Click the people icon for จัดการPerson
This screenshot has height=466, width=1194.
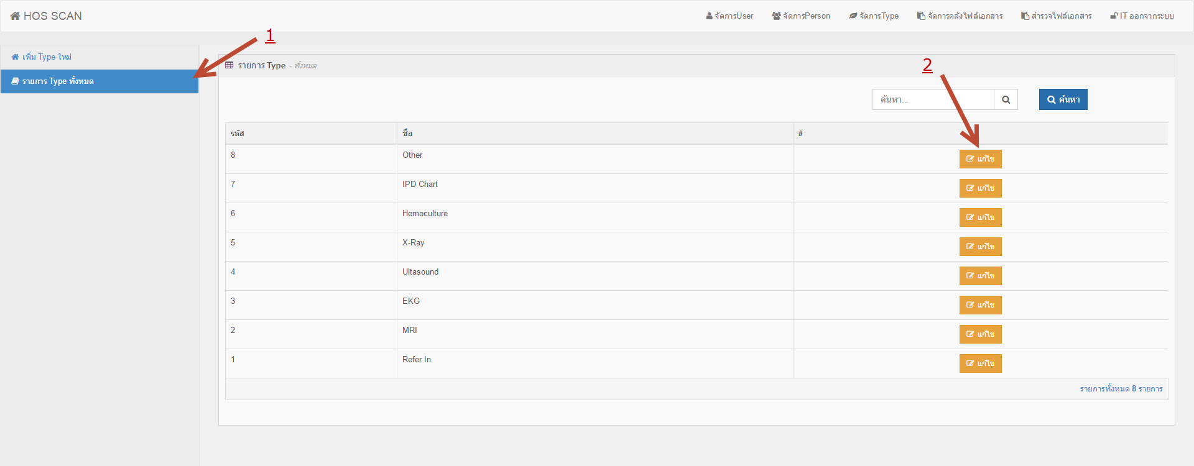(776, 16)
